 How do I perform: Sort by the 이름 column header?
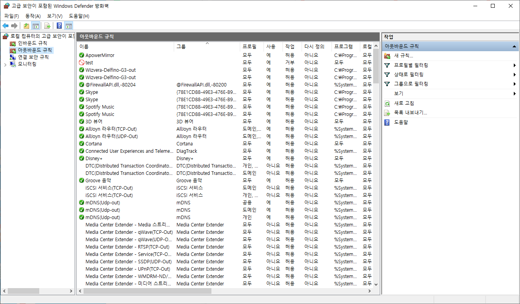tap(125, 47)
